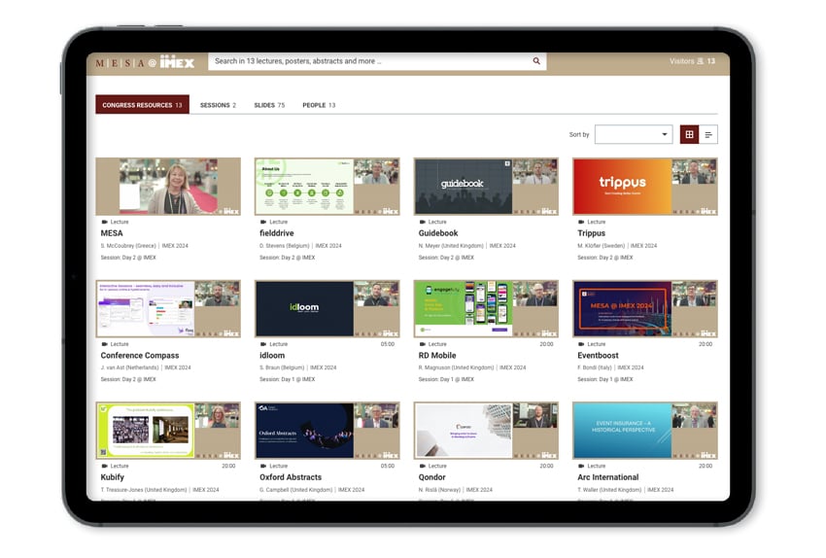Image resolution: width=826 pixels, height=558 pixels.
Task: Click the idloom title link
Action: click(272, 355)
